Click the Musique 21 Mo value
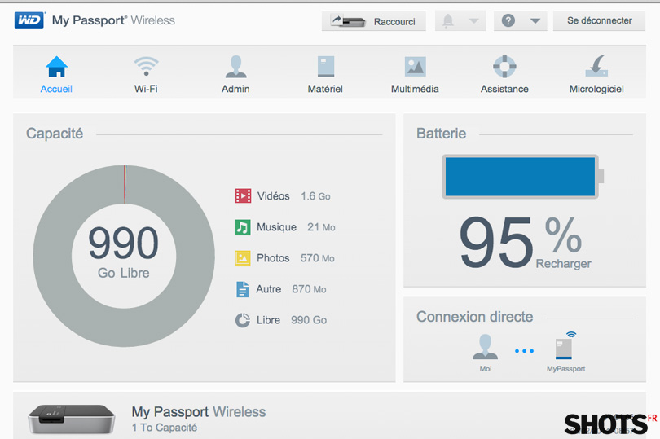Screen dimensions: 660x439 coord(321,227)
